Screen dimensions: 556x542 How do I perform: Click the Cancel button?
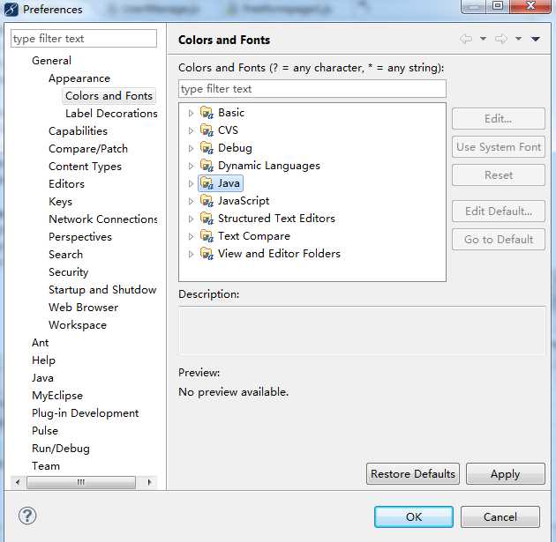[500, 516]
